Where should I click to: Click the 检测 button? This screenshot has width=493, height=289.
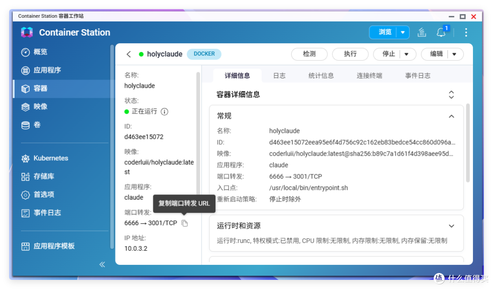coord(309,54)
